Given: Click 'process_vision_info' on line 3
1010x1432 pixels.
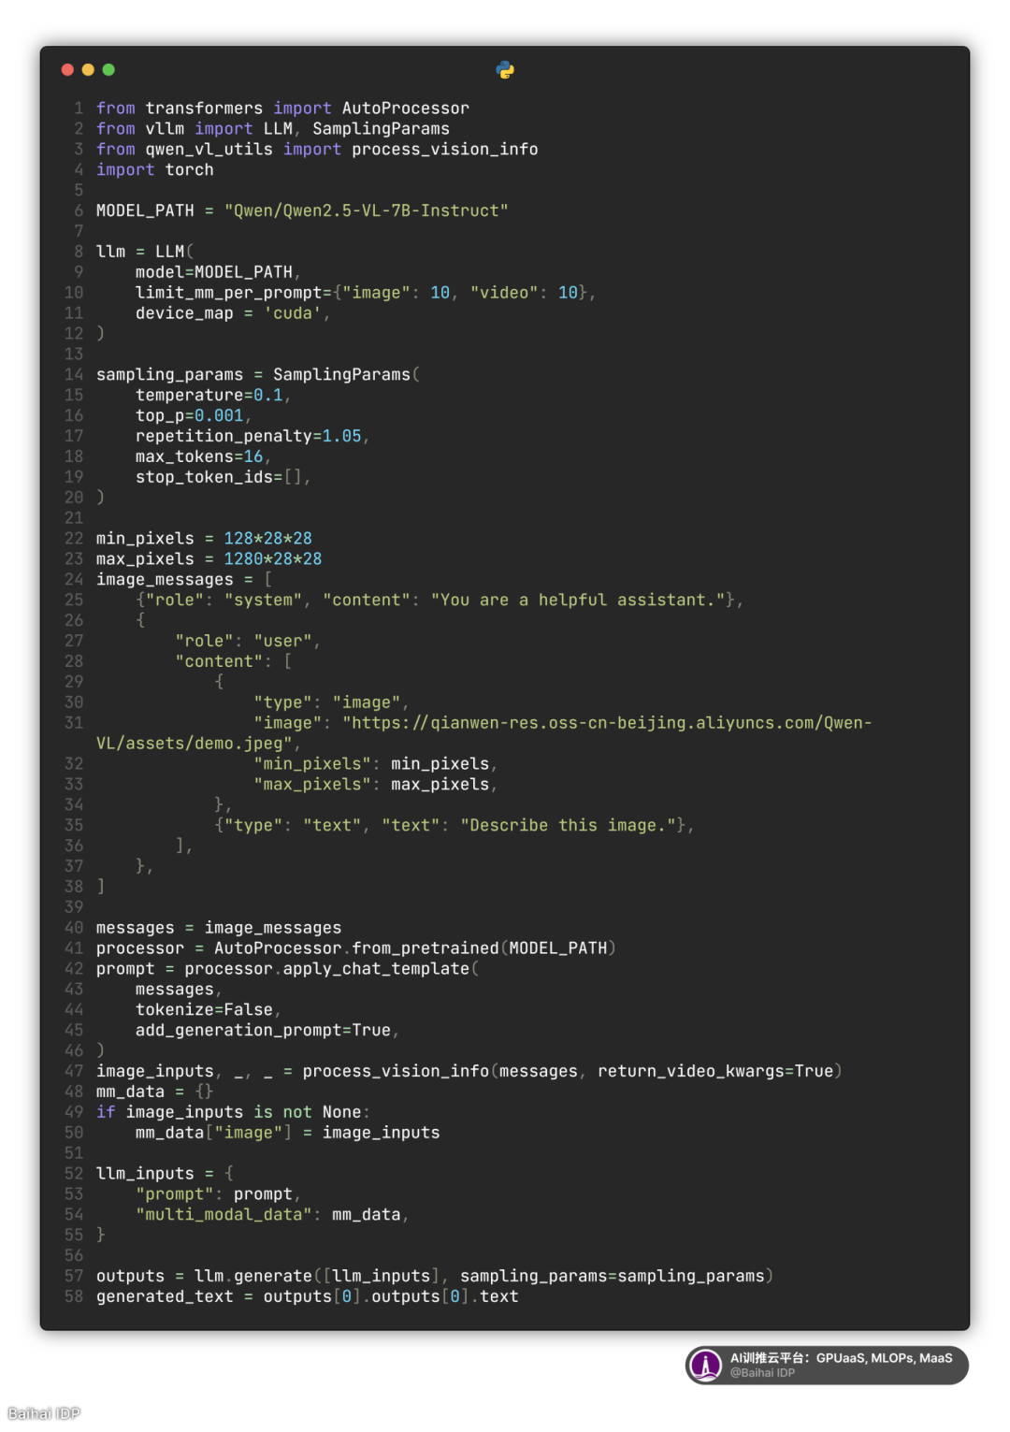Looking at the screenshot, I should click(x=445, y=150).
